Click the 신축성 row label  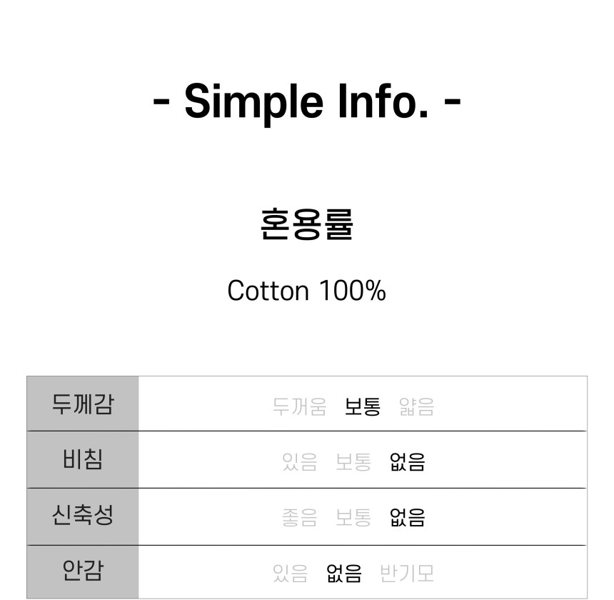point(83,515)
